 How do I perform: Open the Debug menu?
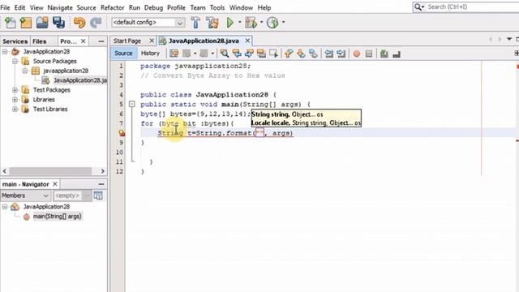(x=153, y=7)
